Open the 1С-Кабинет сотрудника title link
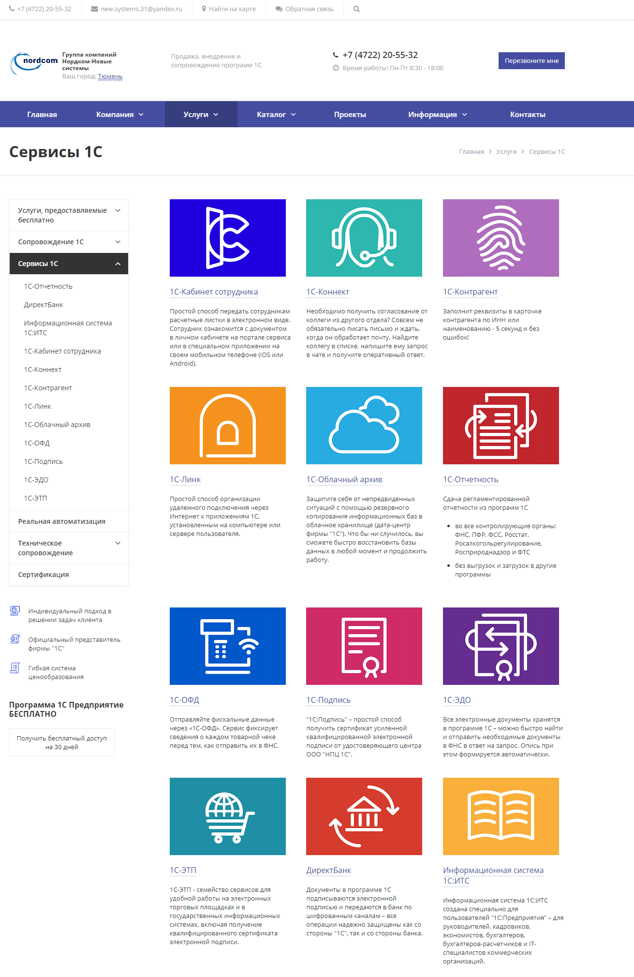The width and height of the screenshot is (634, 977). (x=214, y=292)
